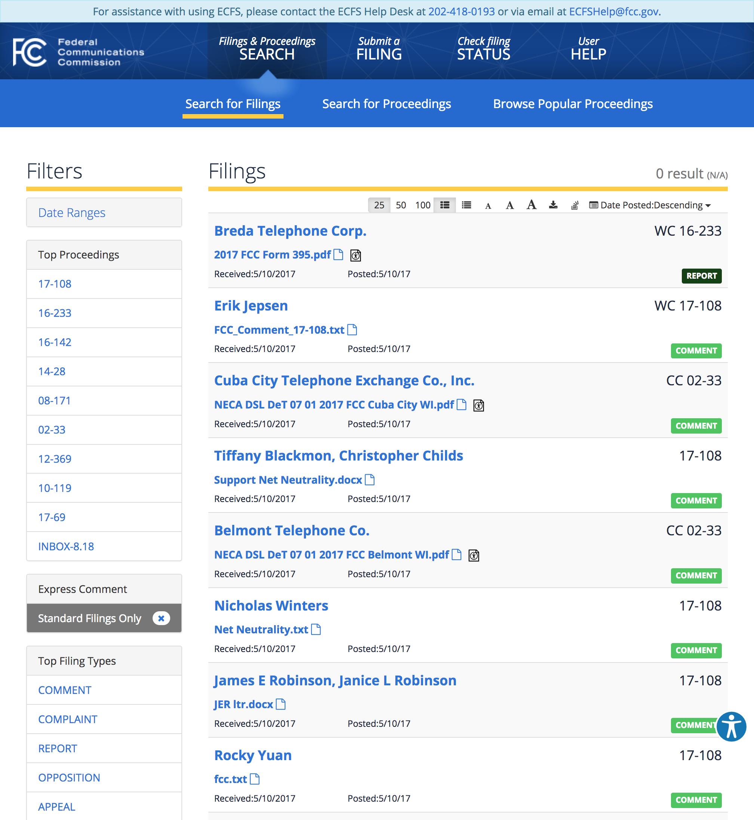Filter by APPEAL filing type

pos(104,807)
